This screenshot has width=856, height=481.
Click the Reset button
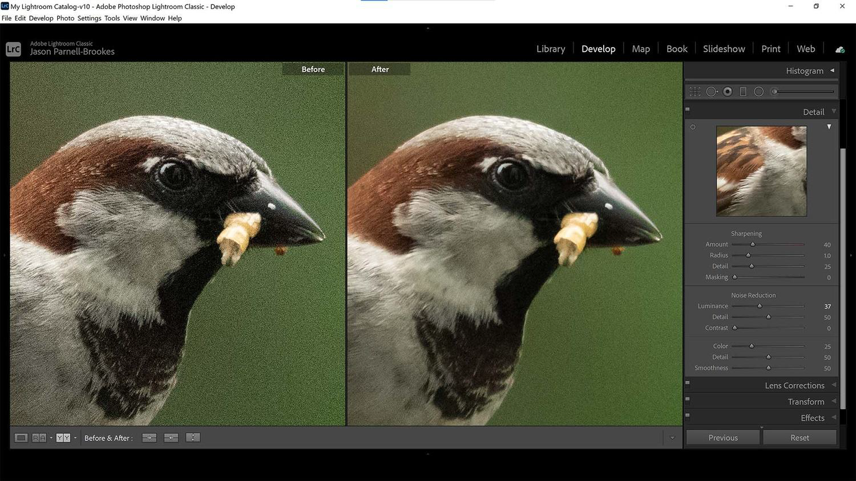click(x=800, y=438)
